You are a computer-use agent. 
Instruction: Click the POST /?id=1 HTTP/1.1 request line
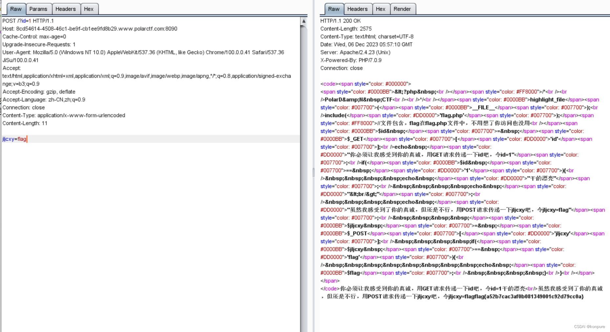click(x=28, y=21)
